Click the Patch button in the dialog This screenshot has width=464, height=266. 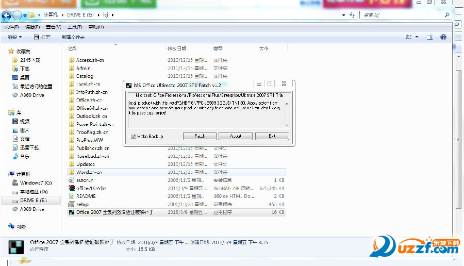200,136
